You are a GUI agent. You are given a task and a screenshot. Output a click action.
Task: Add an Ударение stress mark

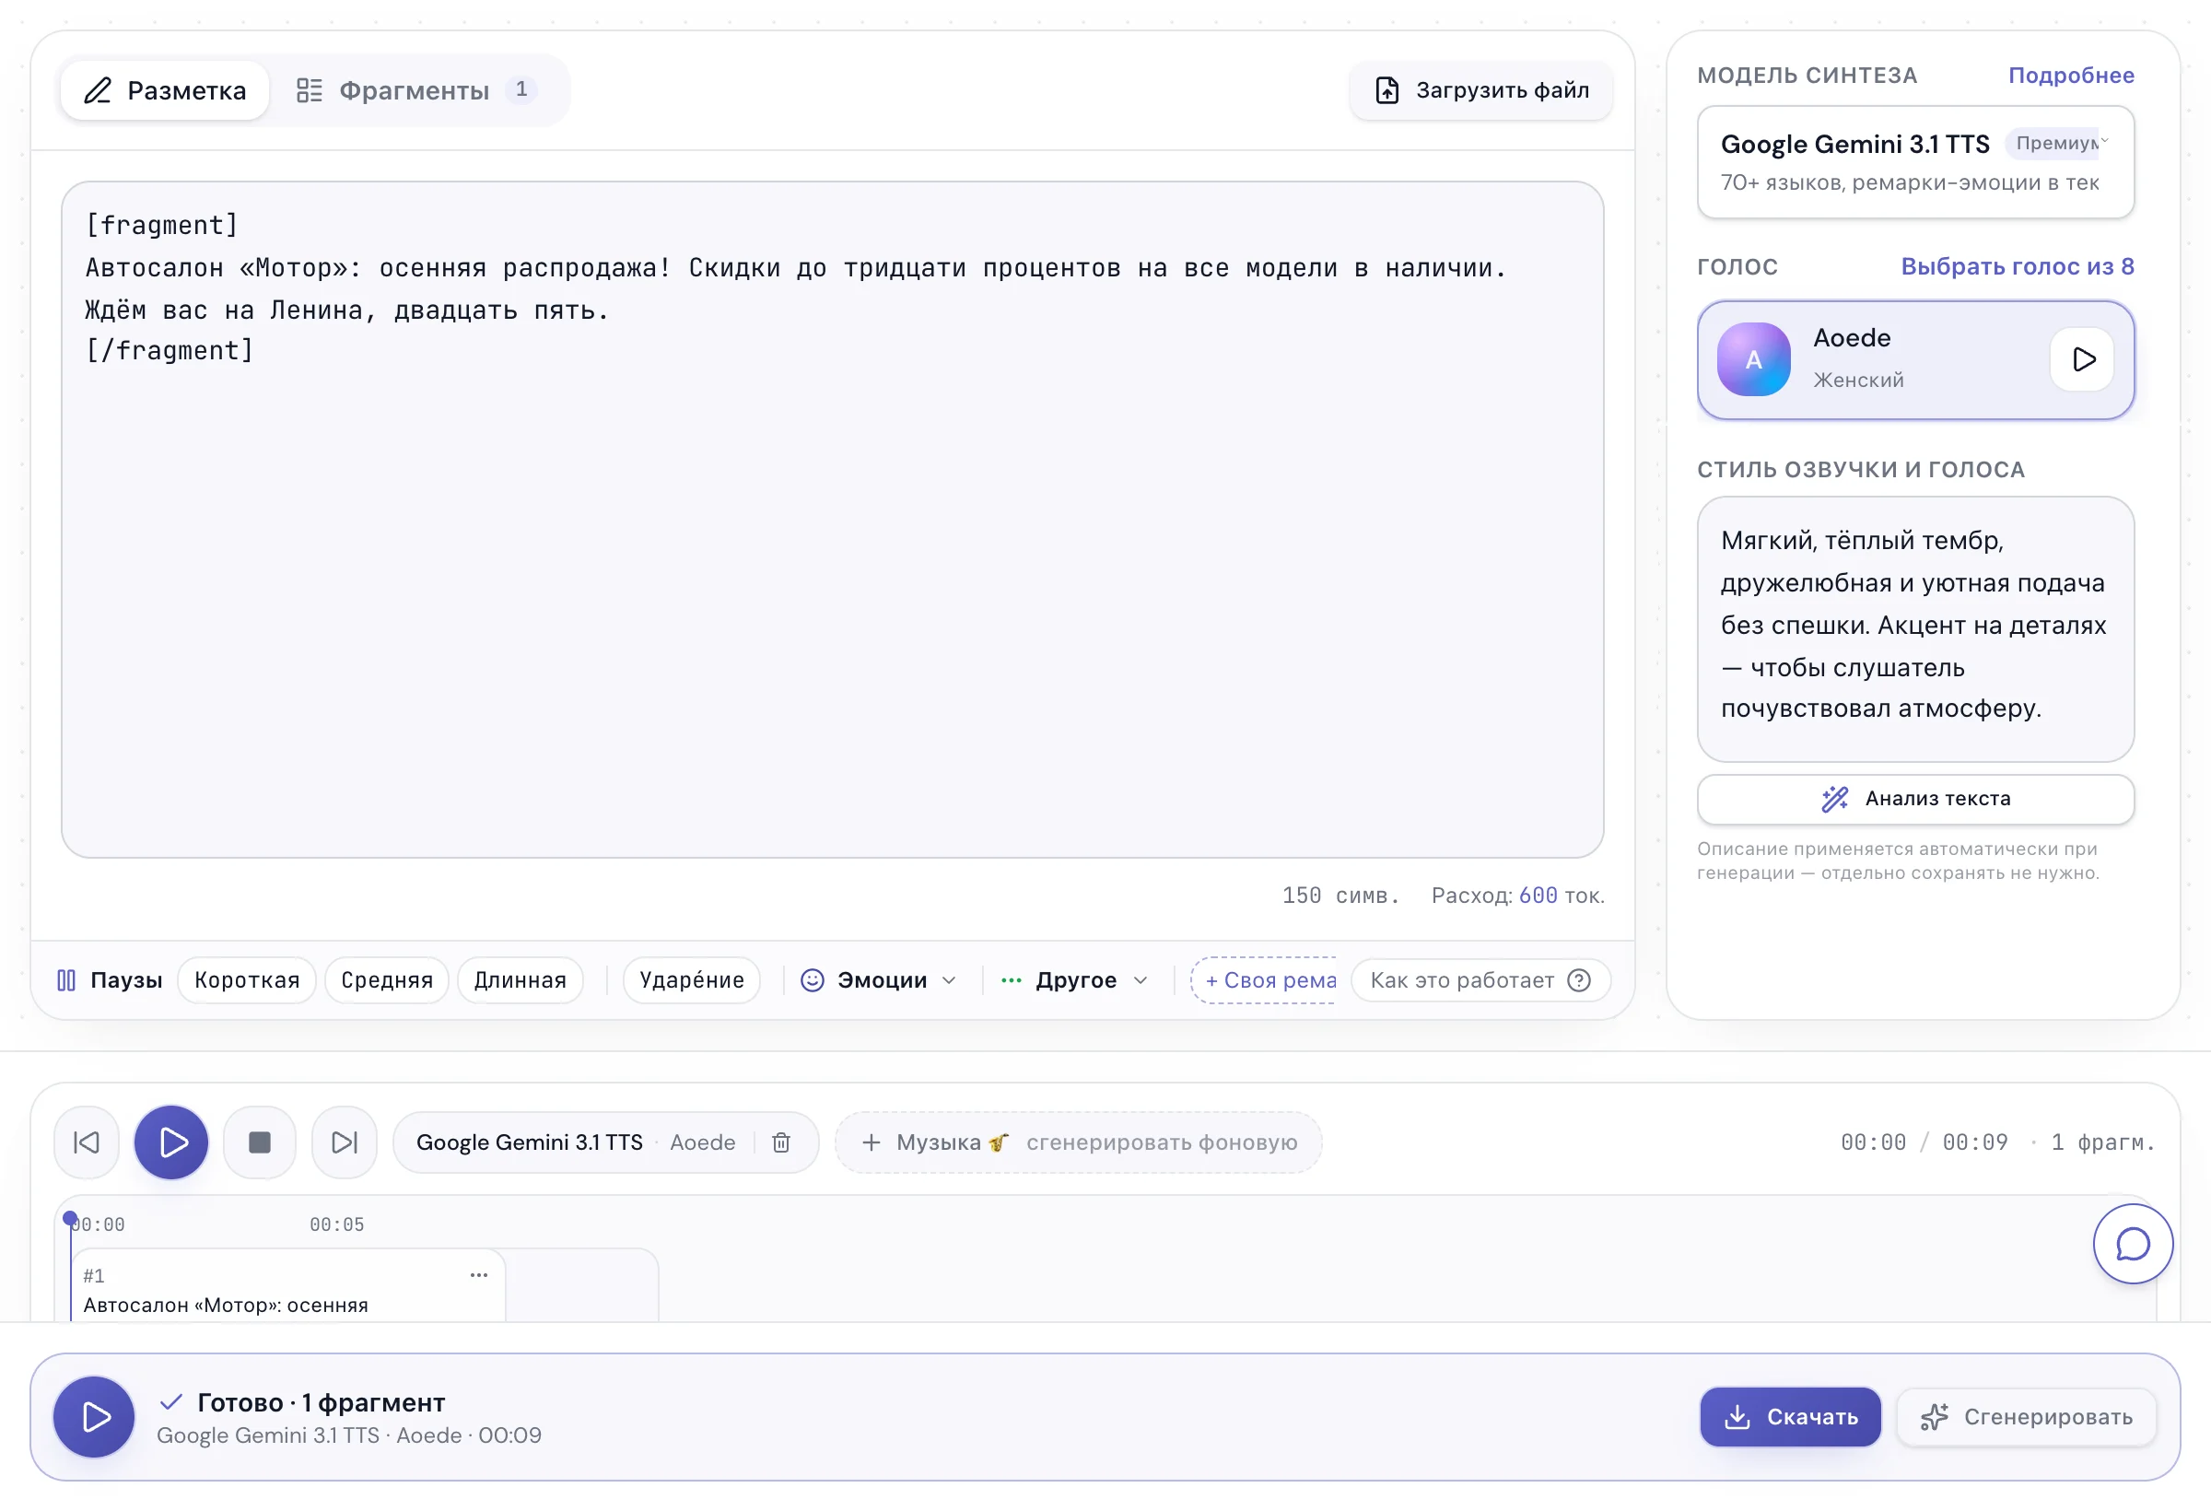692,980
